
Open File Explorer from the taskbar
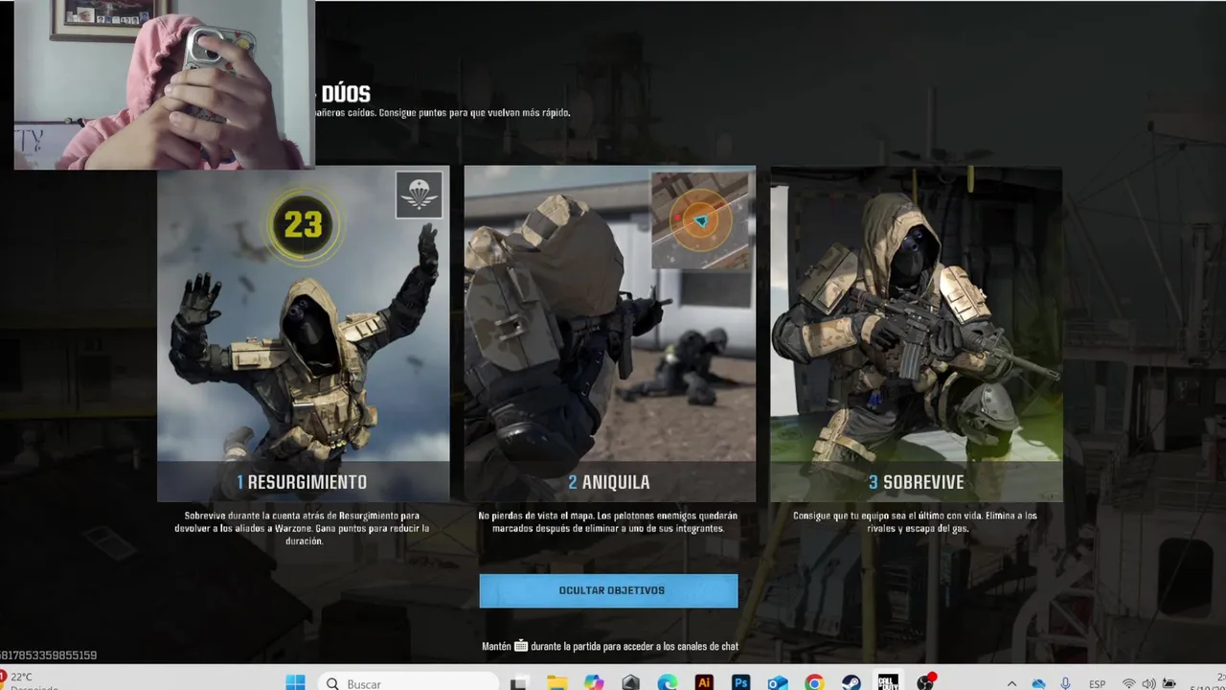(556, 683)
